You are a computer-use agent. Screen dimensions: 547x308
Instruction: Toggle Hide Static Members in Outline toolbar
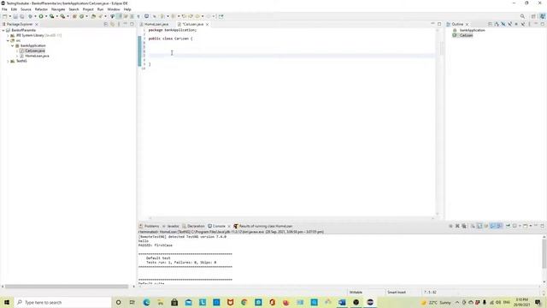(x=509, y=25)
